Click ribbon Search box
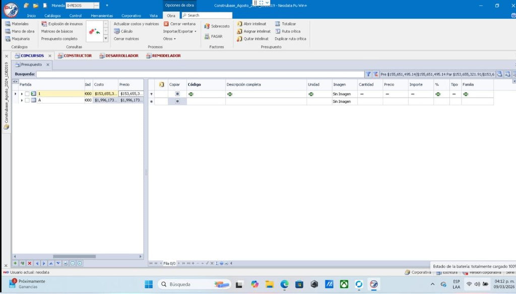The width and height of the screenshot is (516, 294). tap(207, 16)
